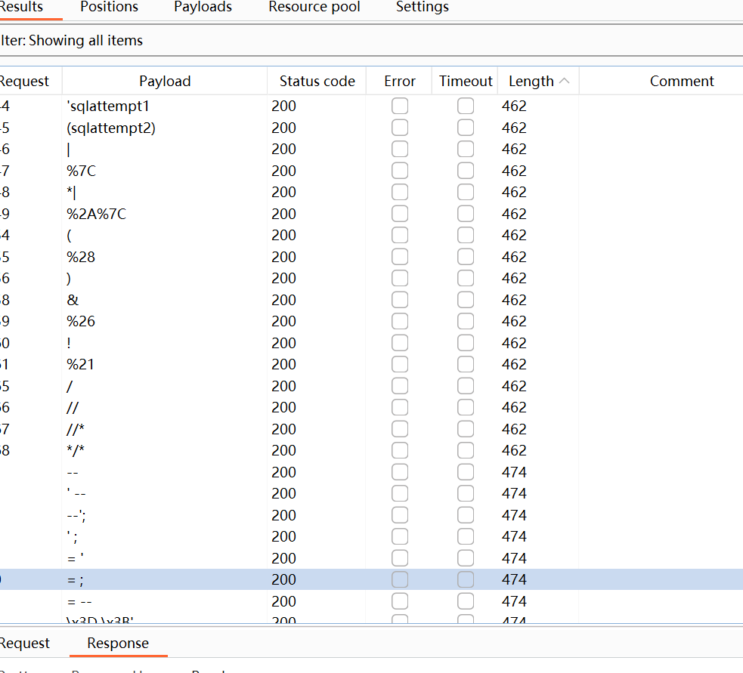This screenshot has height=673, width=743.
Task: Open the Request tab in lower pane
Action: coord(25,643)
